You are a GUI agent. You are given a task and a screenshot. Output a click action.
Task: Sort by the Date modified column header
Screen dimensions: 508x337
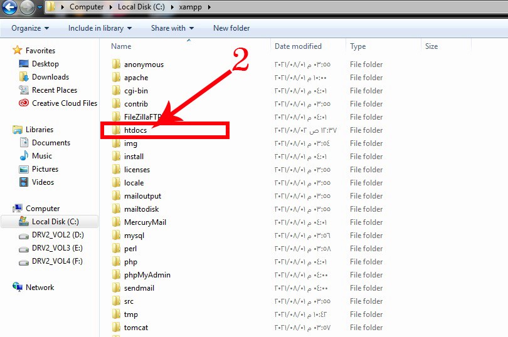[298, 46]
